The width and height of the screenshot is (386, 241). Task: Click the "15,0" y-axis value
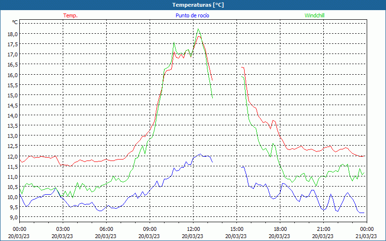13,95
